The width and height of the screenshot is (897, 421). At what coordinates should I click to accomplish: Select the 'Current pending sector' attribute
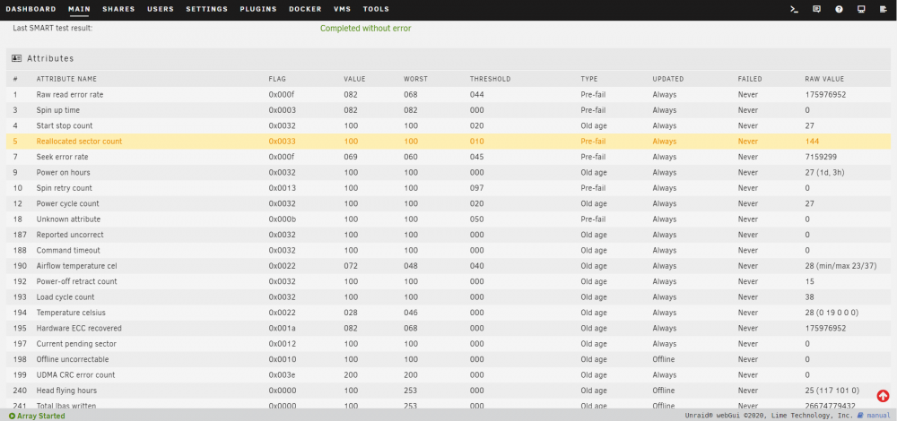tap(76, 343)
